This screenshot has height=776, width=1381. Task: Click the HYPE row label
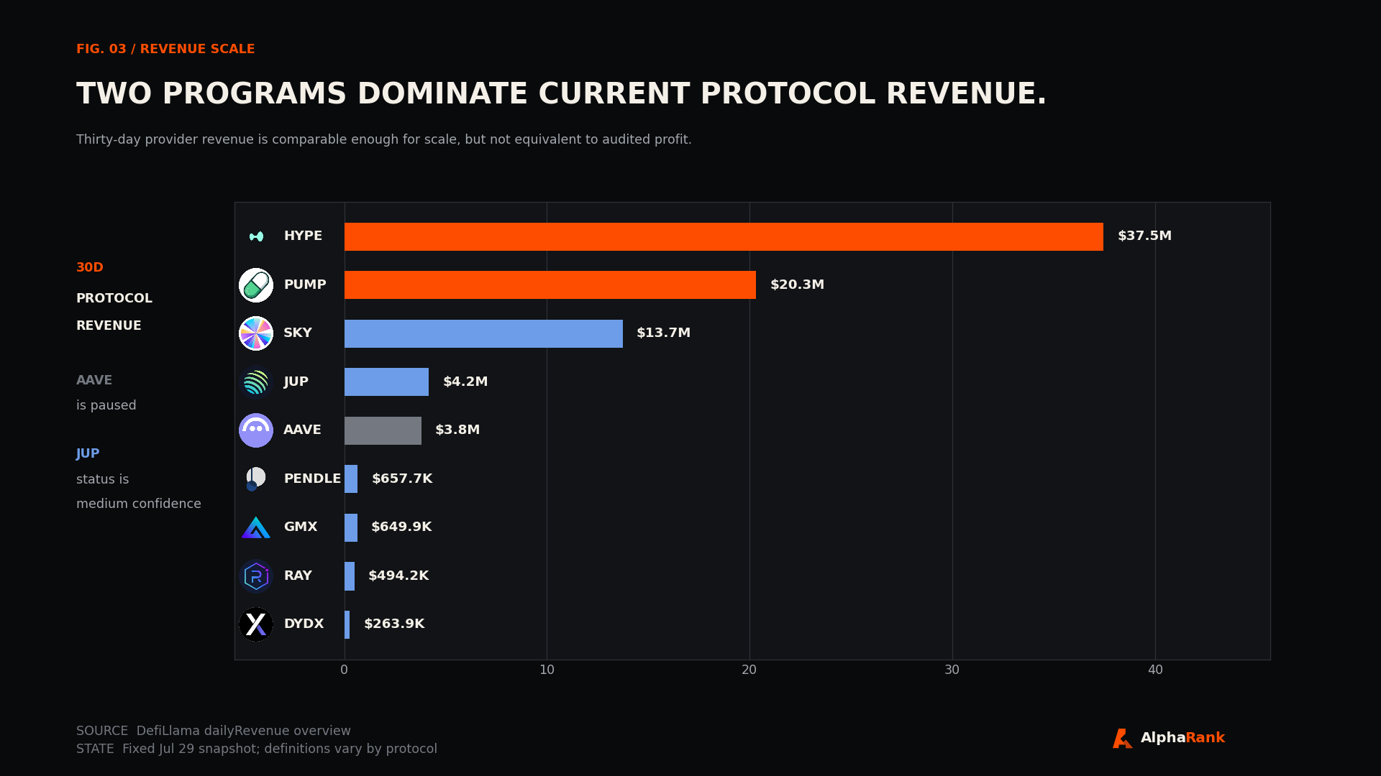click(303, 236)
